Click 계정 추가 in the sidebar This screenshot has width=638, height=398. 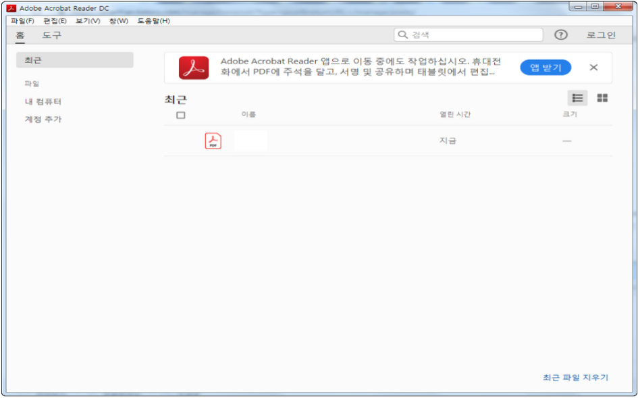43,120
